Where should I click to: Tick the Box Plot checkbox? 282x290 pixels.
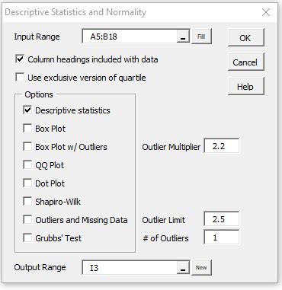[x=27, y=129]
